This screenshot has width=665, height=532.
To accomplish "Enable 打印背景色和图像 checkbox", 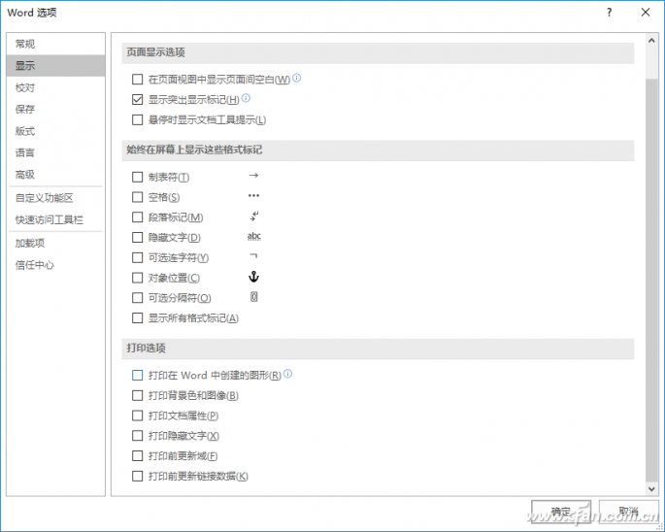I will point(137,395).
